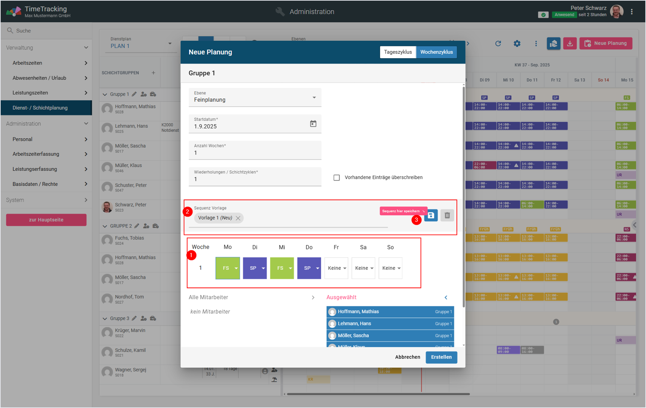Viewport: 646px width, 408px height.
Task: Click the delete sequence trash icon
Action: tap(447, 215)
